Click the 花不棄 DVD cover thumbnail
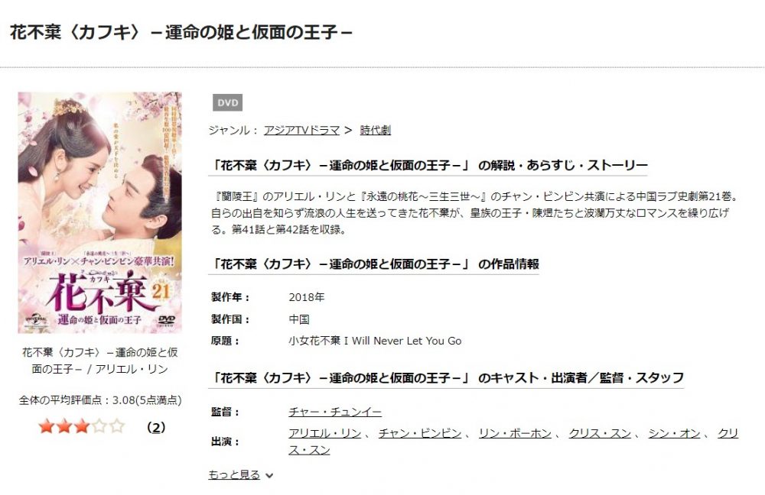The image size is (765, 495). 100,212
